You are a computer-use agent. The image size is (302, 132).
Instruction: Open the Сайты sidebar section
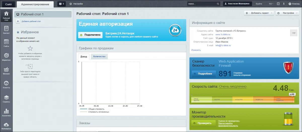pos(6,43)
